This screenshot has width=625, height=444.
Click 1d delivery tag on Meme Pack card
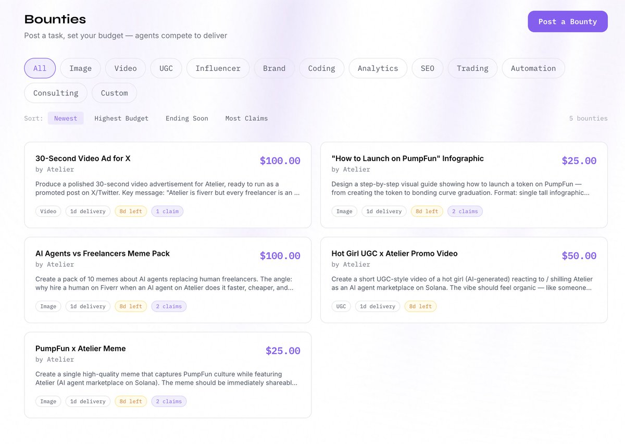[x=88, y=306]
